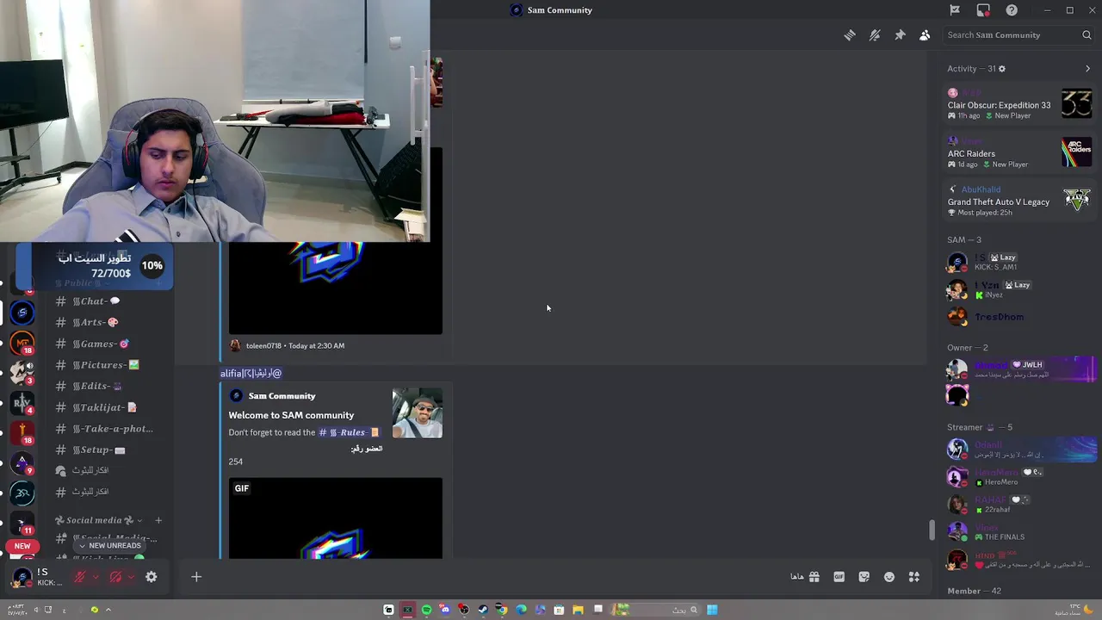Screen dimensions: 1102x620
Task: Select the blue S server icon
Action: click(22, 313)
